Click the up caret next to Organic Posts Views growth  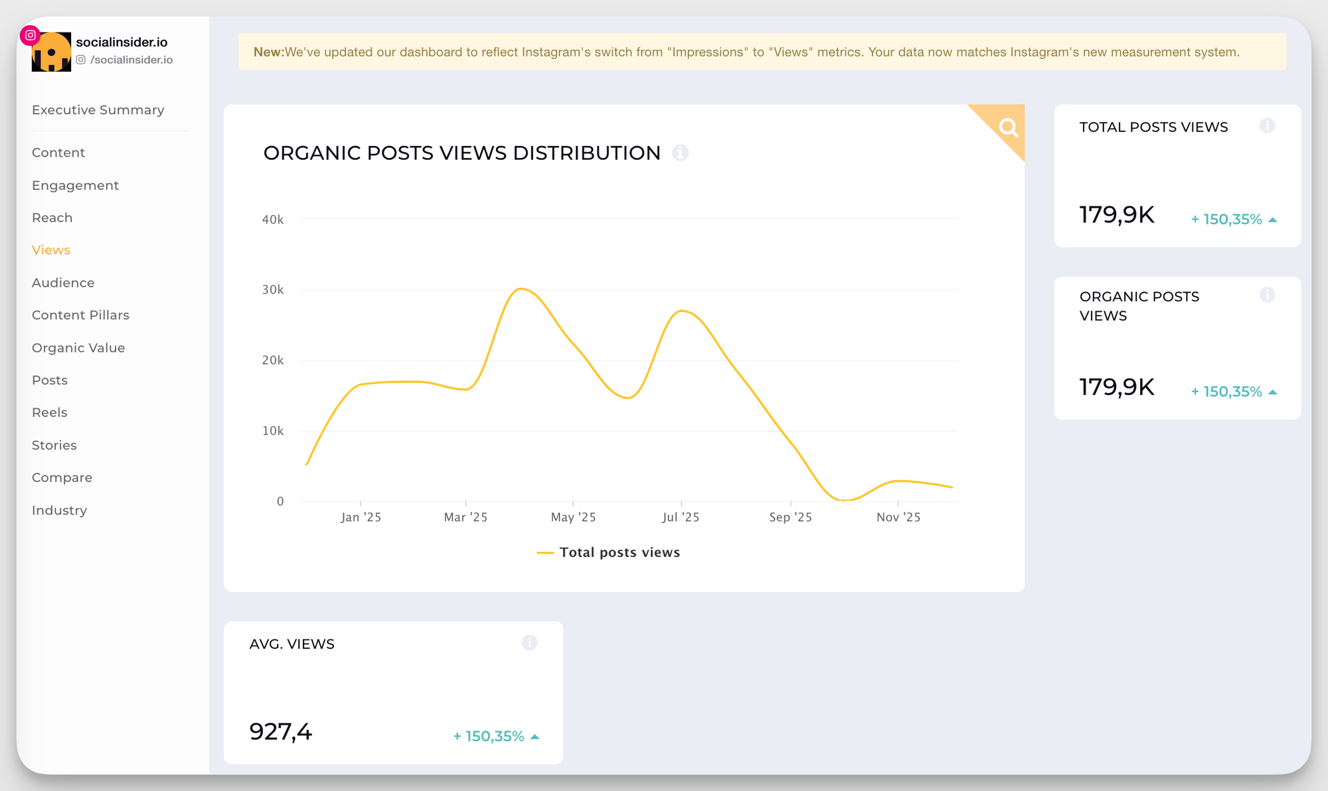tap(1272, 391)
